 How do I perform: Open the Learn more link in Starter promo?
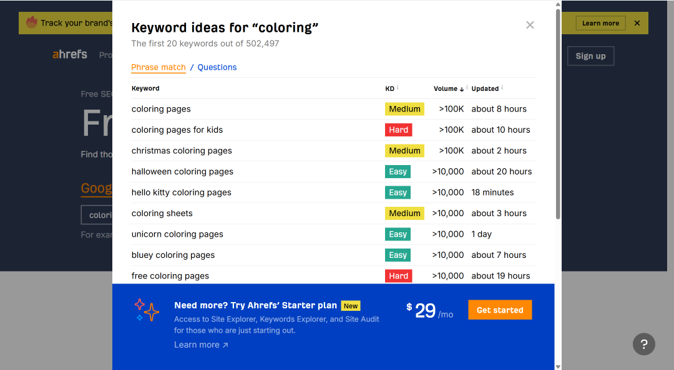point(201,344)
